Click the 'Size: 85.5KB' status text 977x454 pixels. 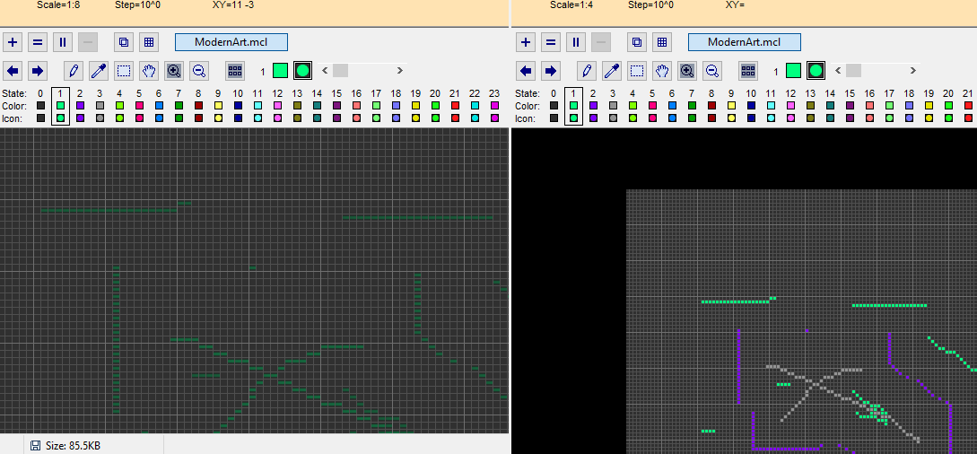73,445
